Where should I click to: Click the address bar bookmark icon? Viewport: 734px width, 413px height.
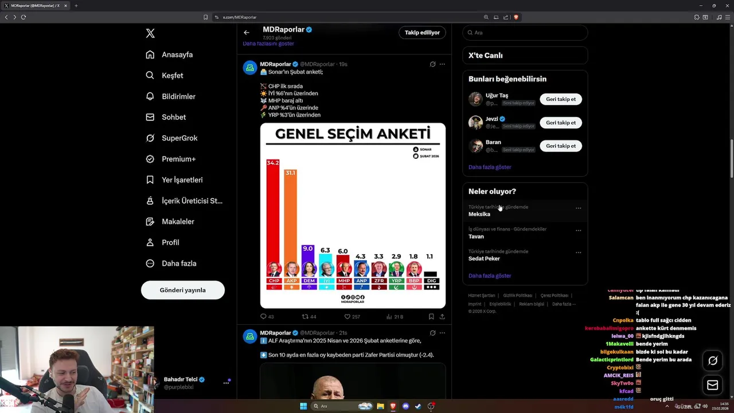click(206, 17)
